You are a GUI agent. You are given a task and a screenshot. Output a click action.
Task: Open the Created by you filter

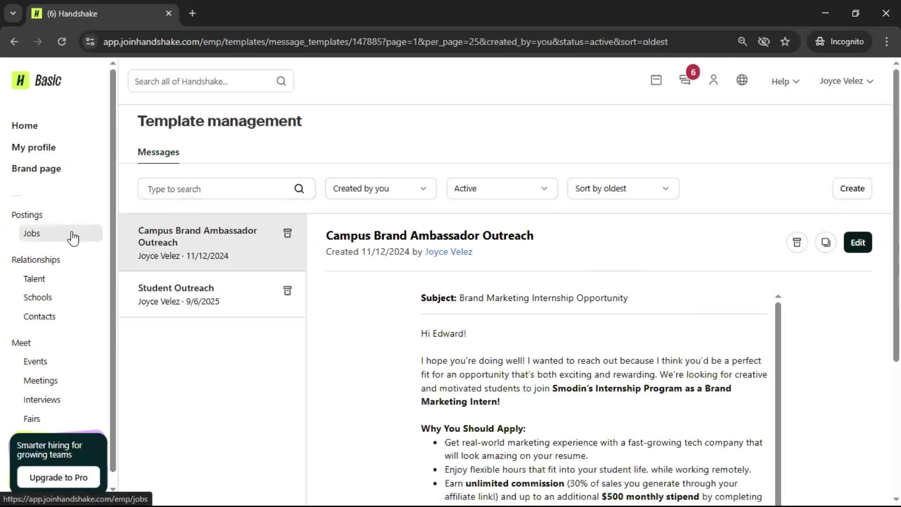(381, 188)
